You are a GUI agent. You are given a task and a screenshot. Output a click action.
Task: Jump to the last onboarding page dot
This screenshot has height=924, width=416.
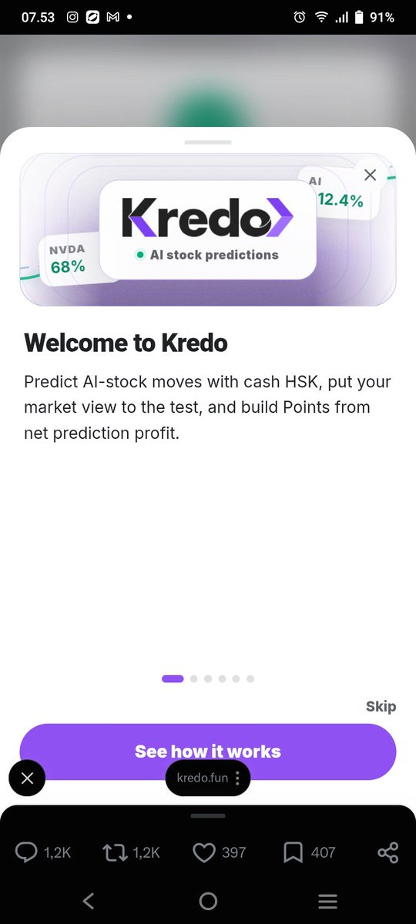250,678
